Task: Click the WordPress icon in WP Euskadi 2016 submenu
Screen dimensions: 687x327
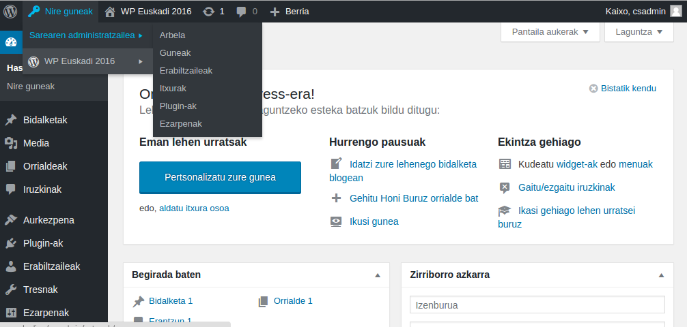Action: click(33, 61)
